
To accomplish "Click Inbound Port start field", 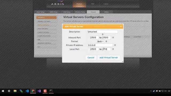I will coord(94,38).
